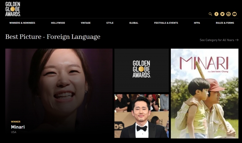Click the Golden Globe Awards header logo
Viewport: 242px width, 143px height.
pyautogui.click(x=13, y=9)
